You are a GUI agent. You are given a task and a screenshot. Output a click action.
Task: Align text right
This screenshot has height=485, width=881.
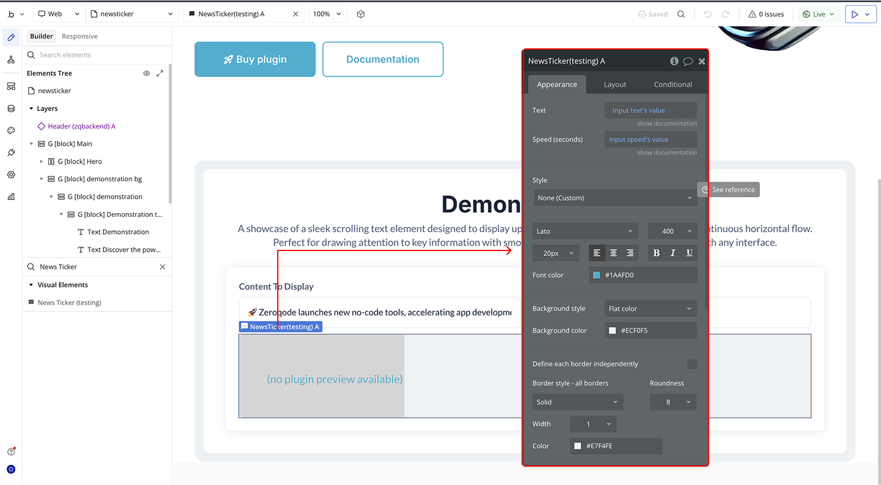click(629, 253)
